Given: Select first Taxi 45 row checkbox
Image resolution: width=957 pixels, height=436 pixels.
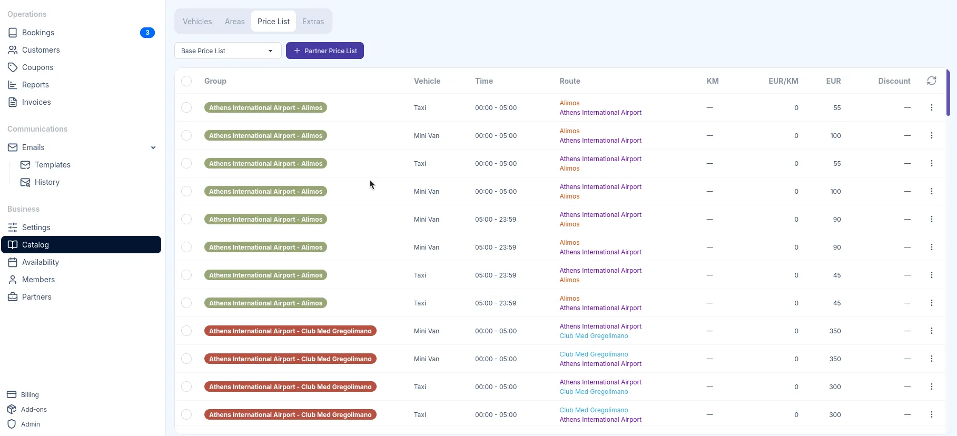Looking at the screenshot, I should (x=186, y=275).
